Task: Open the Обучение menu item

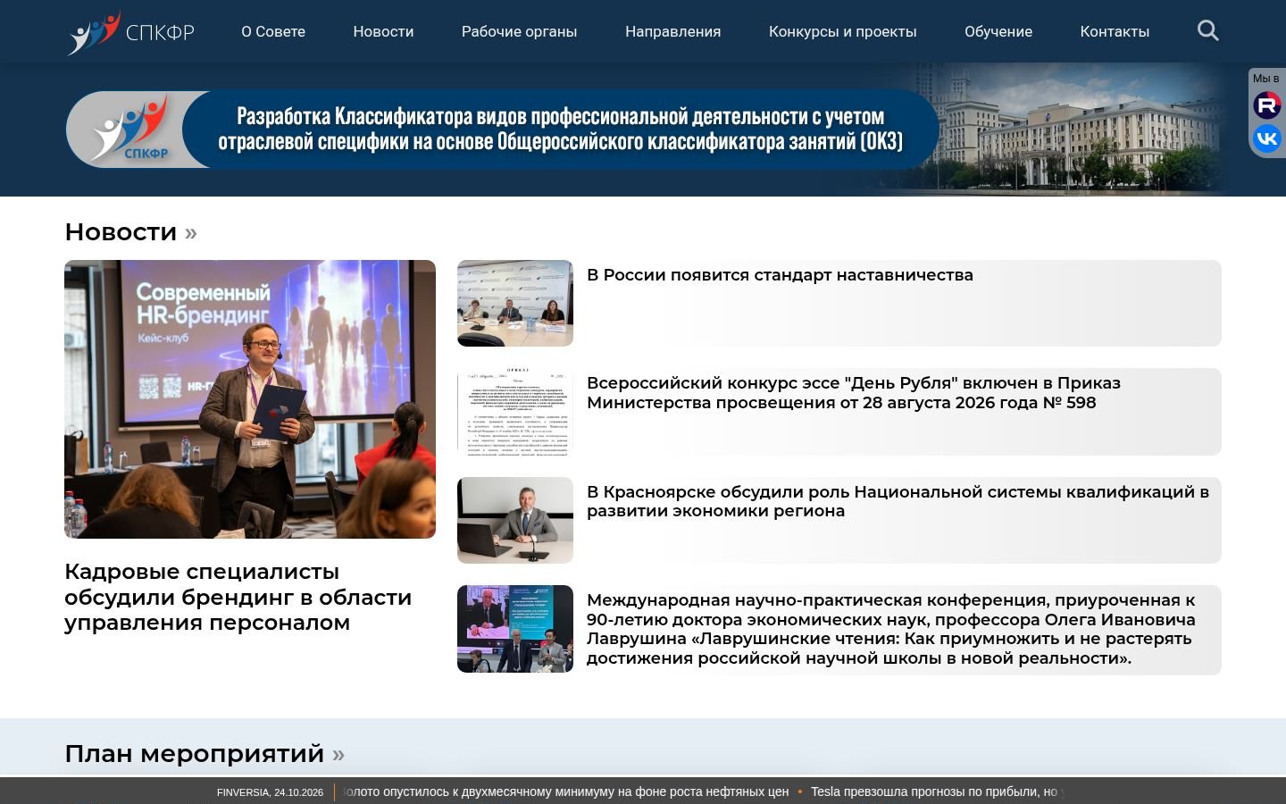Action: pos(998,31)
